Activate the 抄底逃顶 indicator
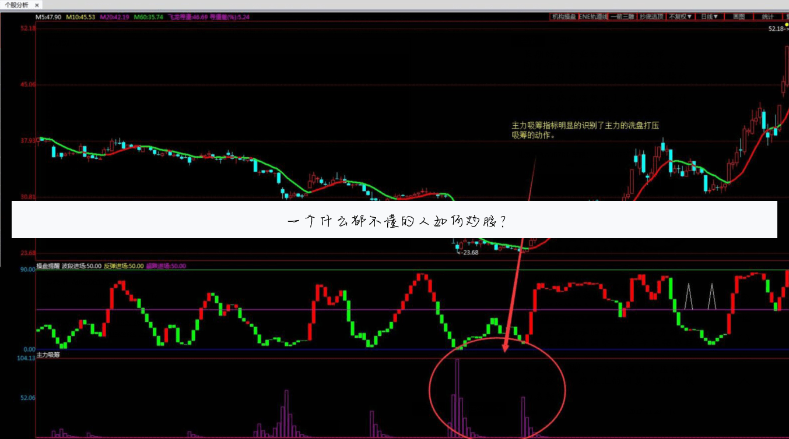Viewport: 789px width, 439px height. [651, 17]
